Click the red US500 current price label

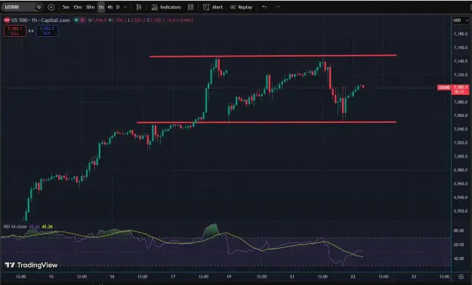click(444, 87)
